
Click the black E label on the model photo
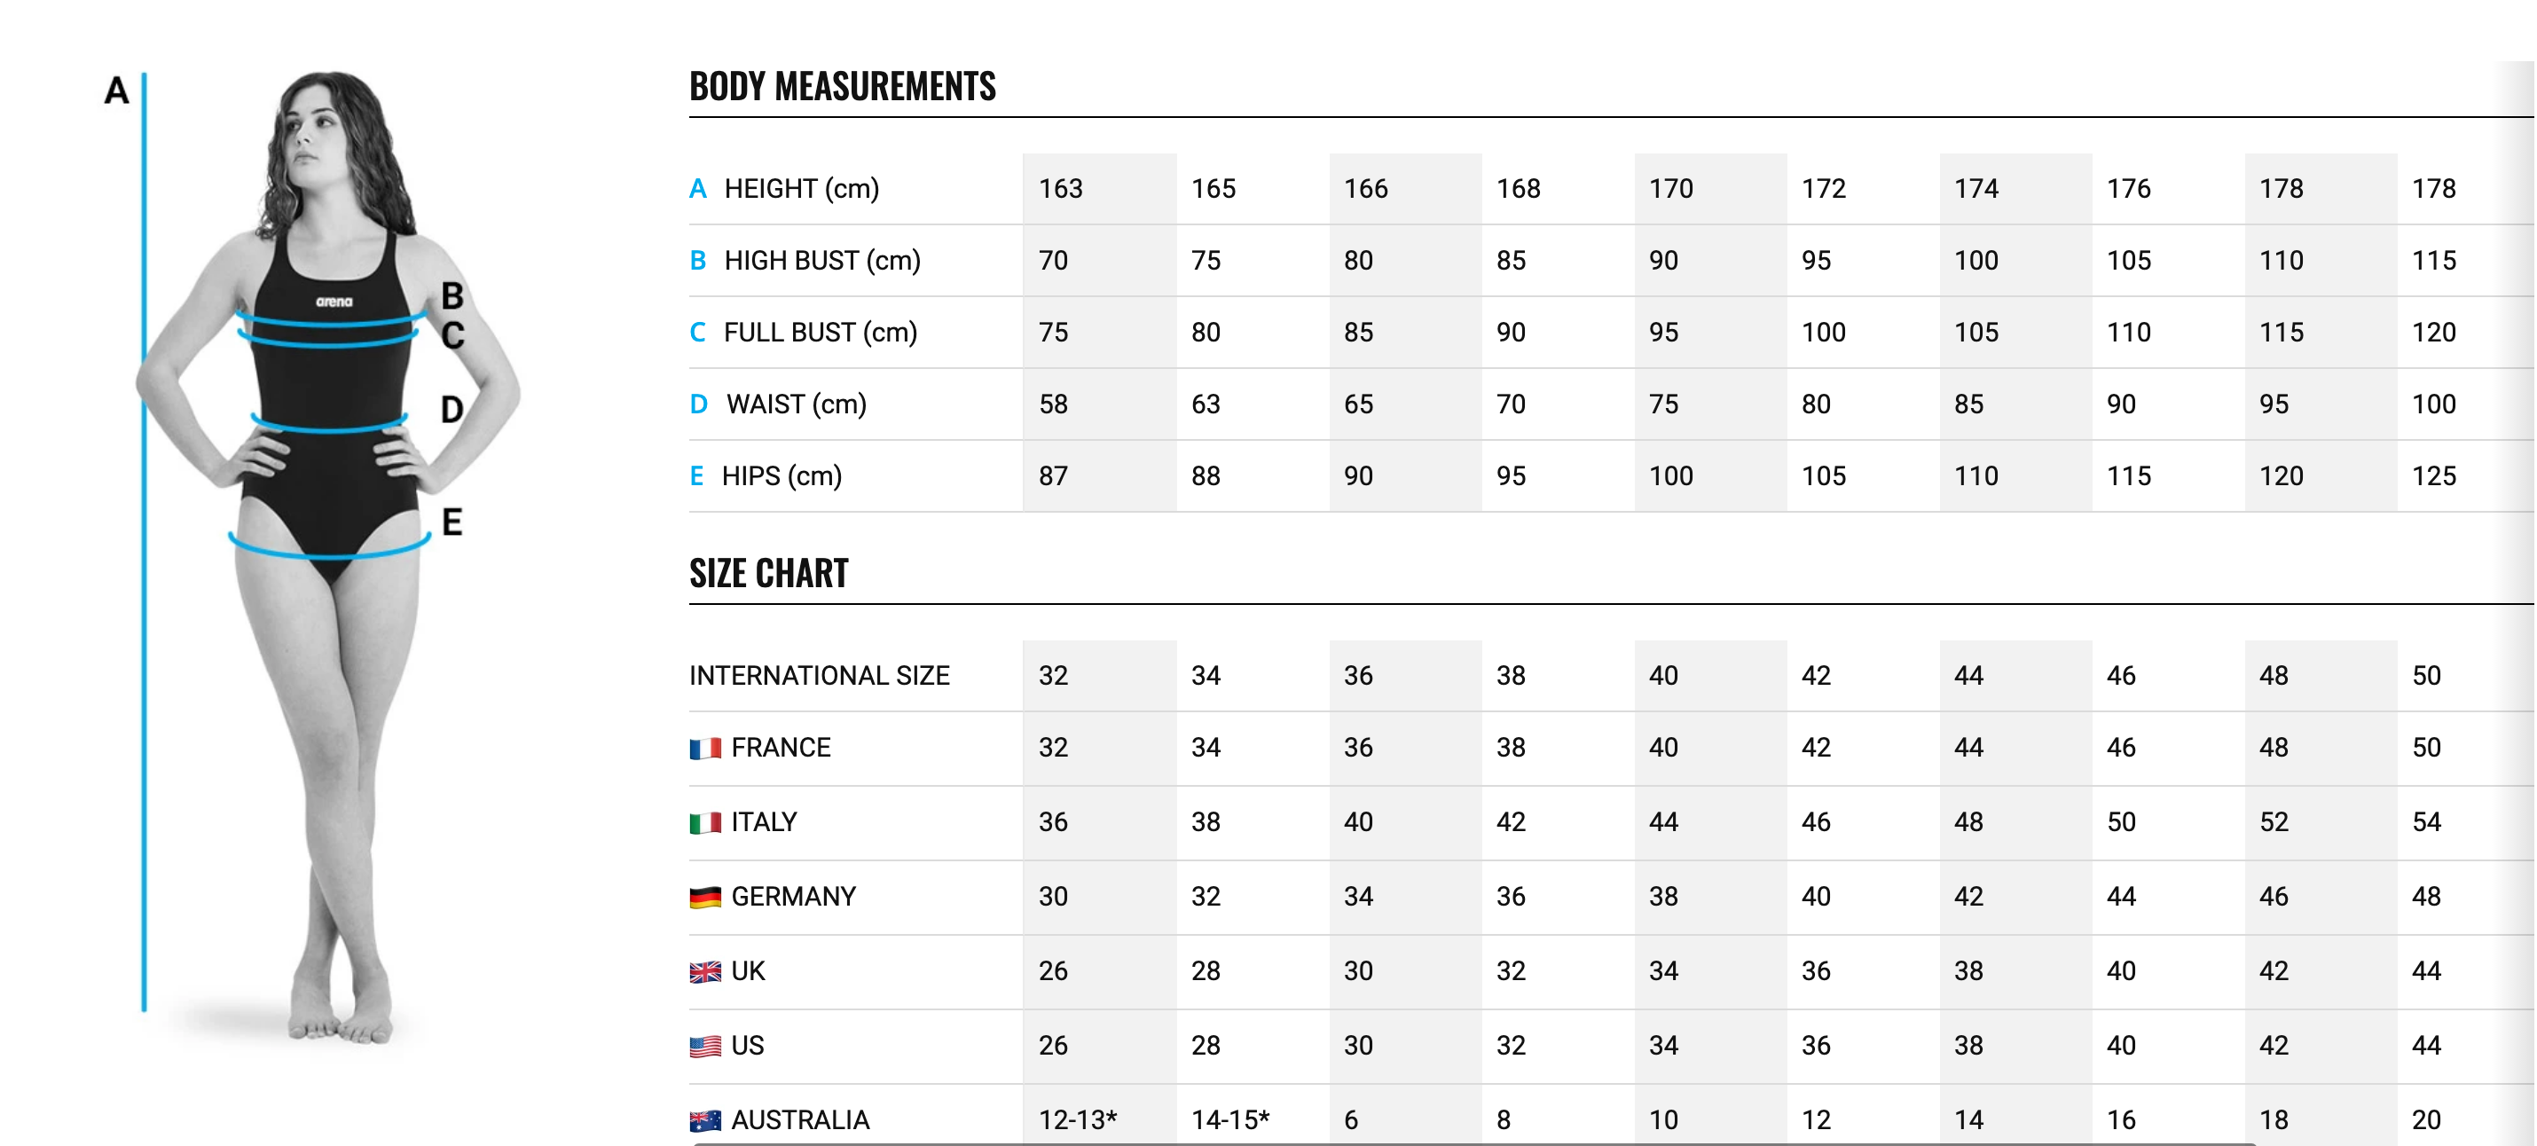coord(452,522)
